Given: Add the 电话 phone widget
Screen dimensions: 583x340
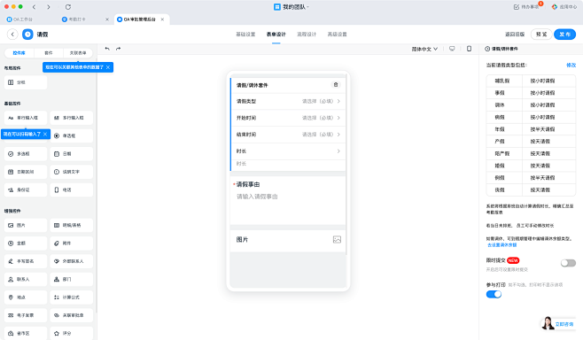Looking at the screenshot, I should coord(72,189).
